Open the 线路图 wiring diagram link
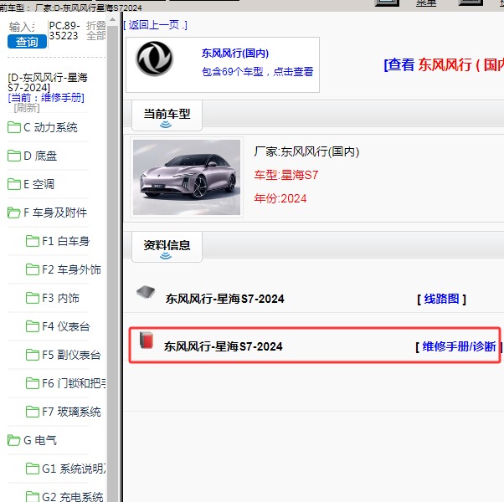This screenshot has width=504, height=502. 441,299
